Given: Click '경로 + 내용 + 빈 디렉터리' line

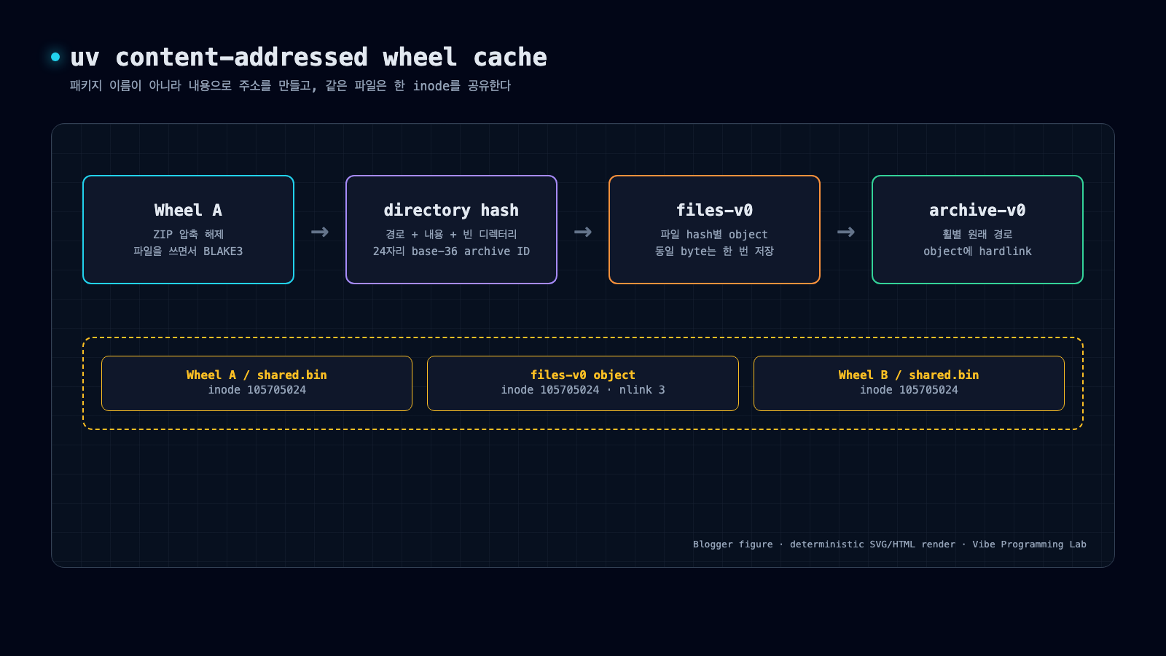Looking at the screenshot, I should [x=451, y=234].
